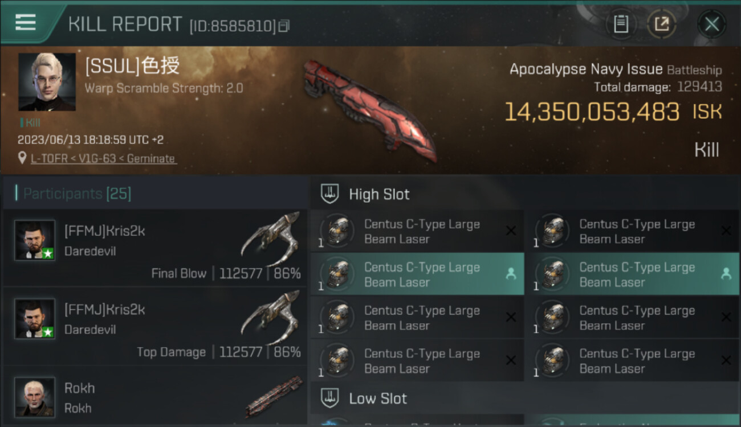Open the hamburger menu icon
The width and height of the screenshot is (741, 427).
[x=26, y=22]
